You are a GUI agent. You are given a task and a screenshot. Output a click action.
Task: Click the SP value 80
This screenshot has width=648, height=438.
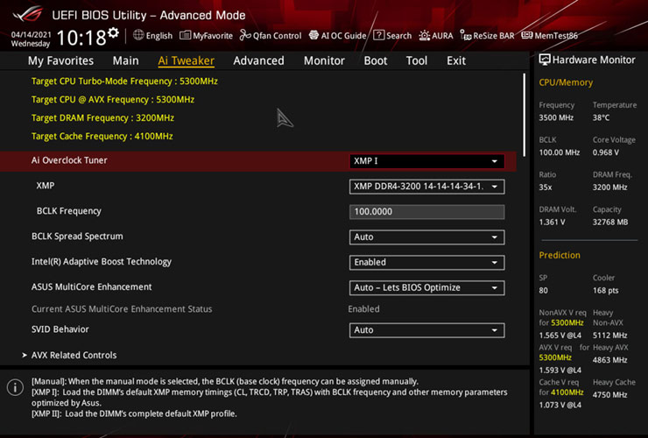point(543,290)
